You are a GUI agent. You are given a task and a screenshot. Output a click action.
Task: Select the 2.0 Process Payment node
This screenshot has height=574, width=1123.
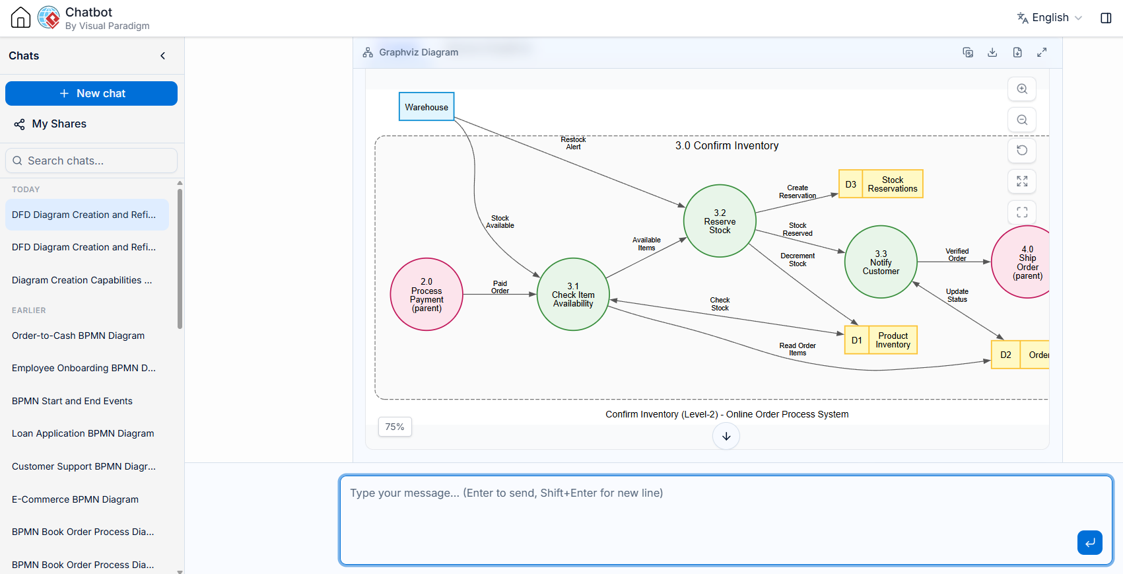click(x=426, y=295)
